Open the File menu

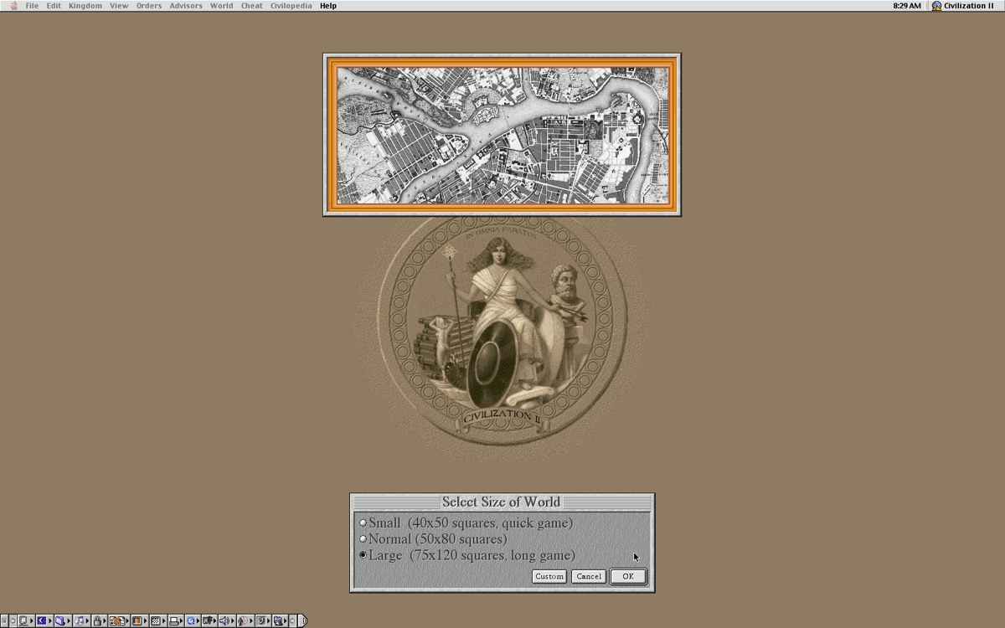point(32,6)
